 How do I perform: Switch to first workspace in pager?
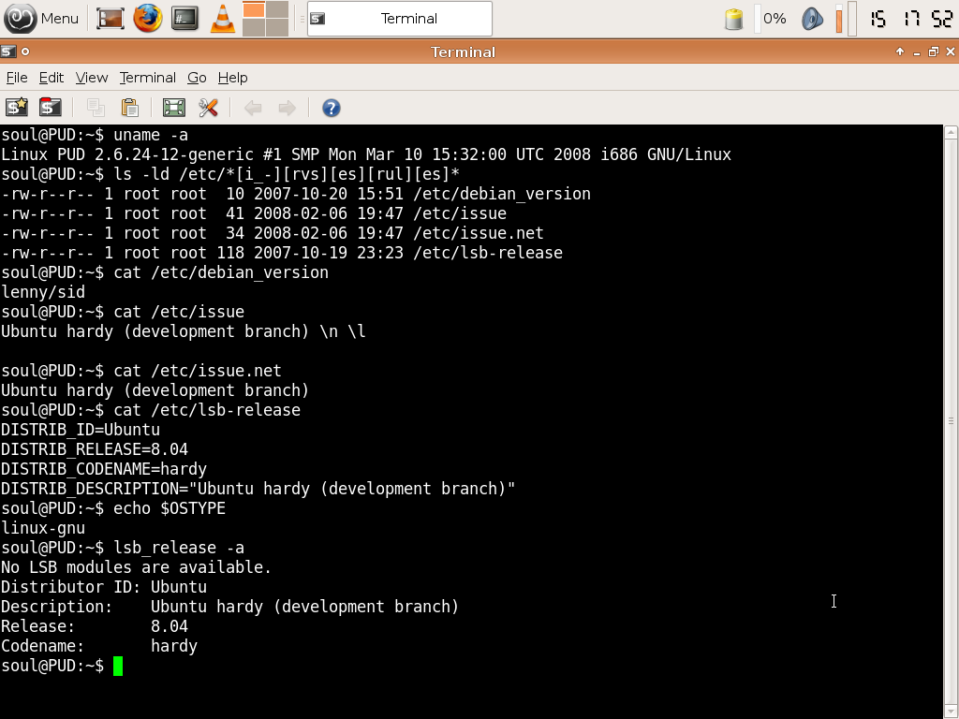click(254, 9)
